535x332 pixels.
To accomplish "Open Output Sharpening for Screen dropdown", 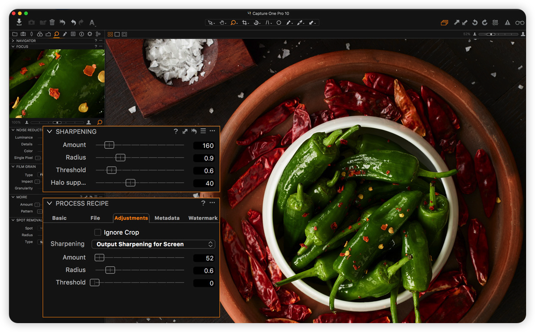I will coord(153,244).
